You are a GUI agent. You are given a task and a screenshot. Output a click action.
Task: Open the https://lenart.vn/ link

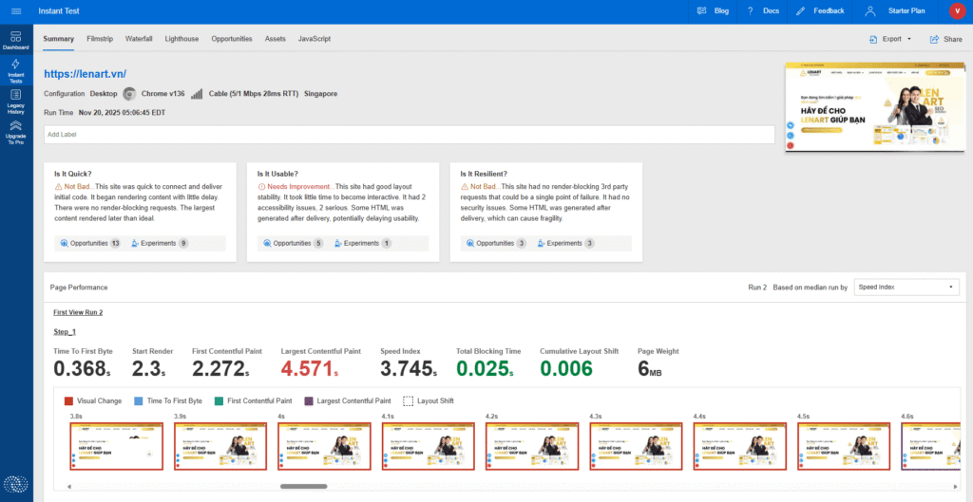[85, 74]
